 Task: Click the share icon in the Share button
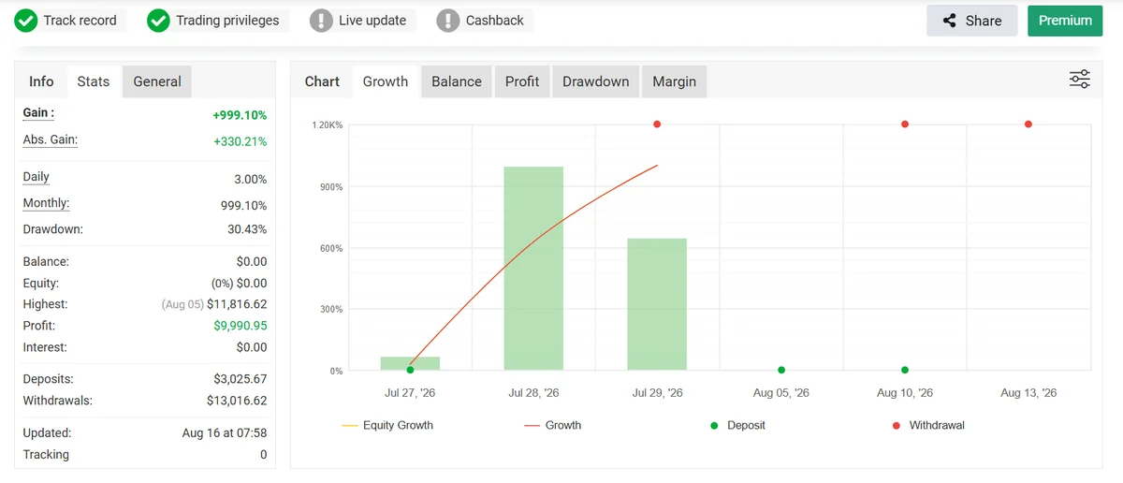point(950,21)
